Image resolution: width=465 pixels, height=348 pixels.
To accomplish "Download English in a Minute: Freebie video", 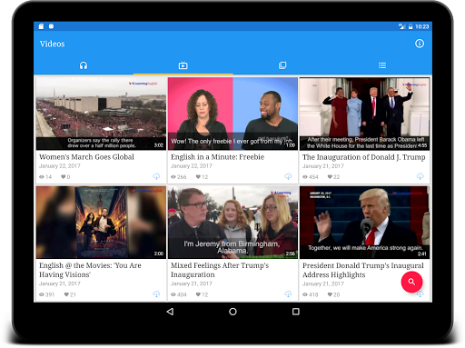I will coord(288,176).
